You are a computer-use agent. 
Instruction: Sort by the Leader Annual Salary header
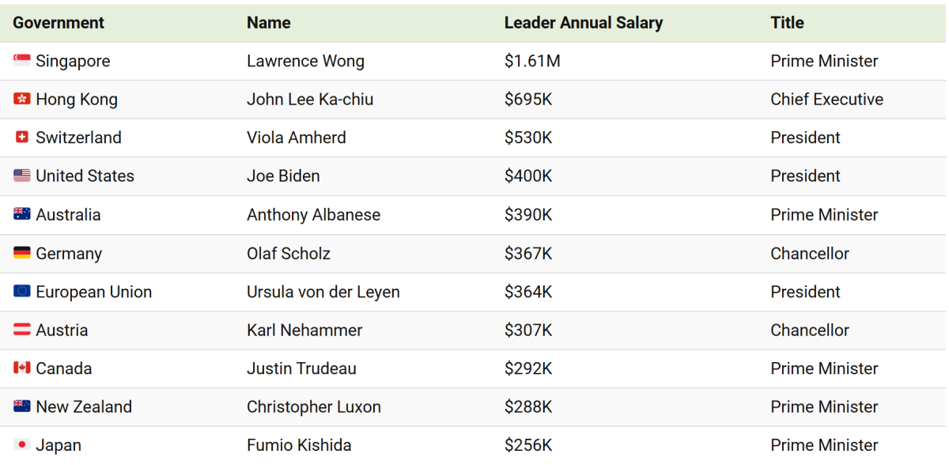[584, 23]
